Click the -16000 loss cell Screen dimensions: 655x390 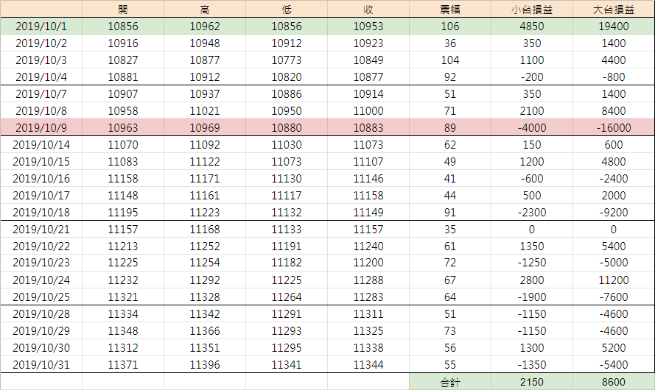pos(614,127)
